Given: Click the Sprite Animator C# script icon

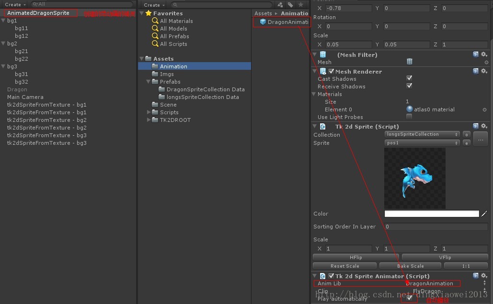Looking at the screenshot, I should pyautogui.click(x=322, y=276).
